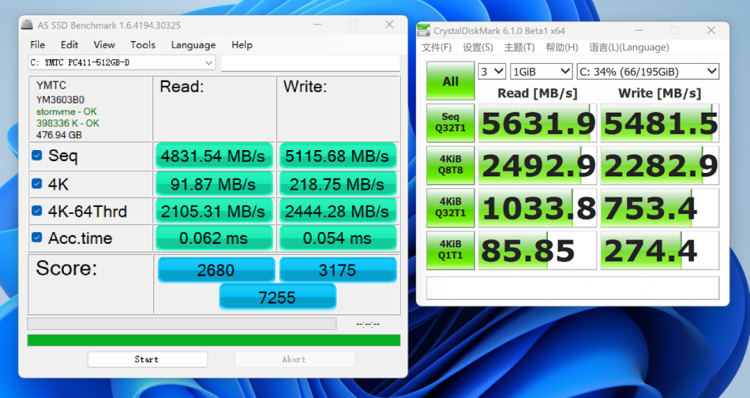Click the empty comment box in CrystalDiskMark
The width and height of the screenshot is (750, 398).
pos(572,288)
